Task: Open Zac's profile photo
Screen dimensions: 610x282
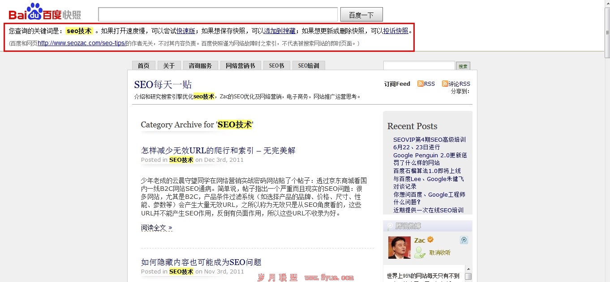Action: point(400,248)
